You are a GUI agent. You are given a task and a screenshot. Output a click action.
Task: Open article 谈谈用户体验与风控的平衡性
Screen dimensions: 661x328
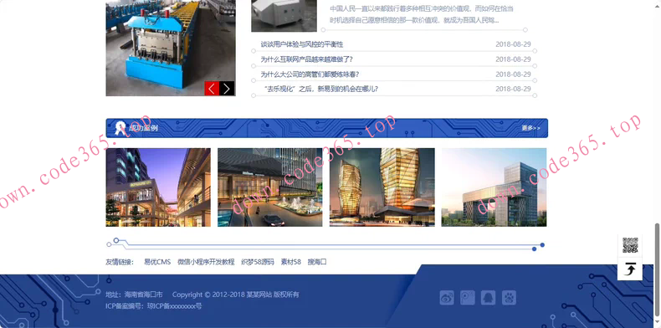pos(302,44)
